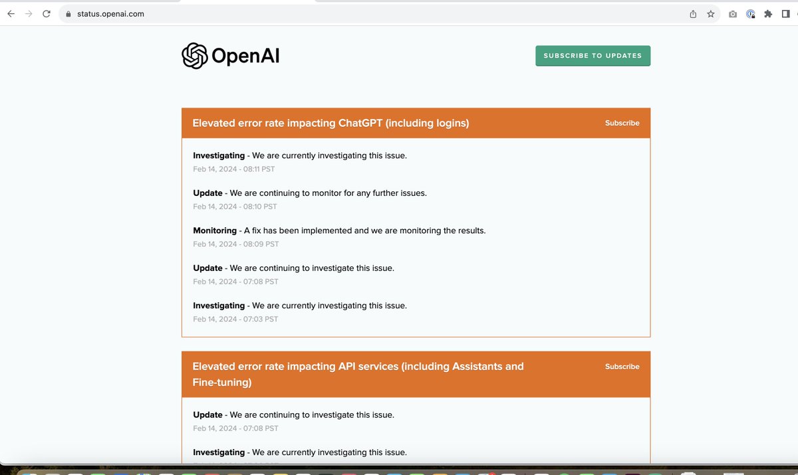Subscribe to the ChatGPT incident updates
The image size is (798, 475).
tap(622, 123)
